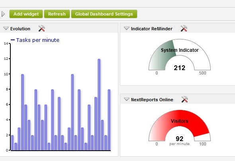Open Global Dashboard Settings
The image size is (235, 161).
(104, 14)
